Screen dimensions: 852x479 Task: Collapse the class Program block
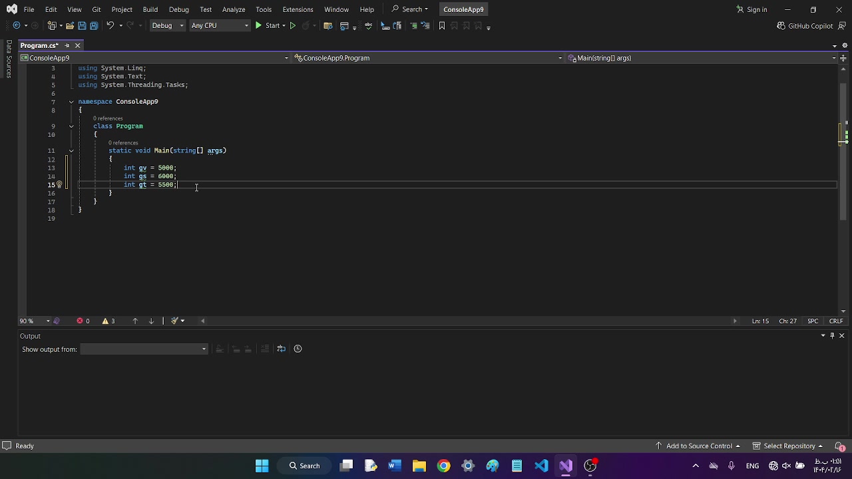pos(71,126)
